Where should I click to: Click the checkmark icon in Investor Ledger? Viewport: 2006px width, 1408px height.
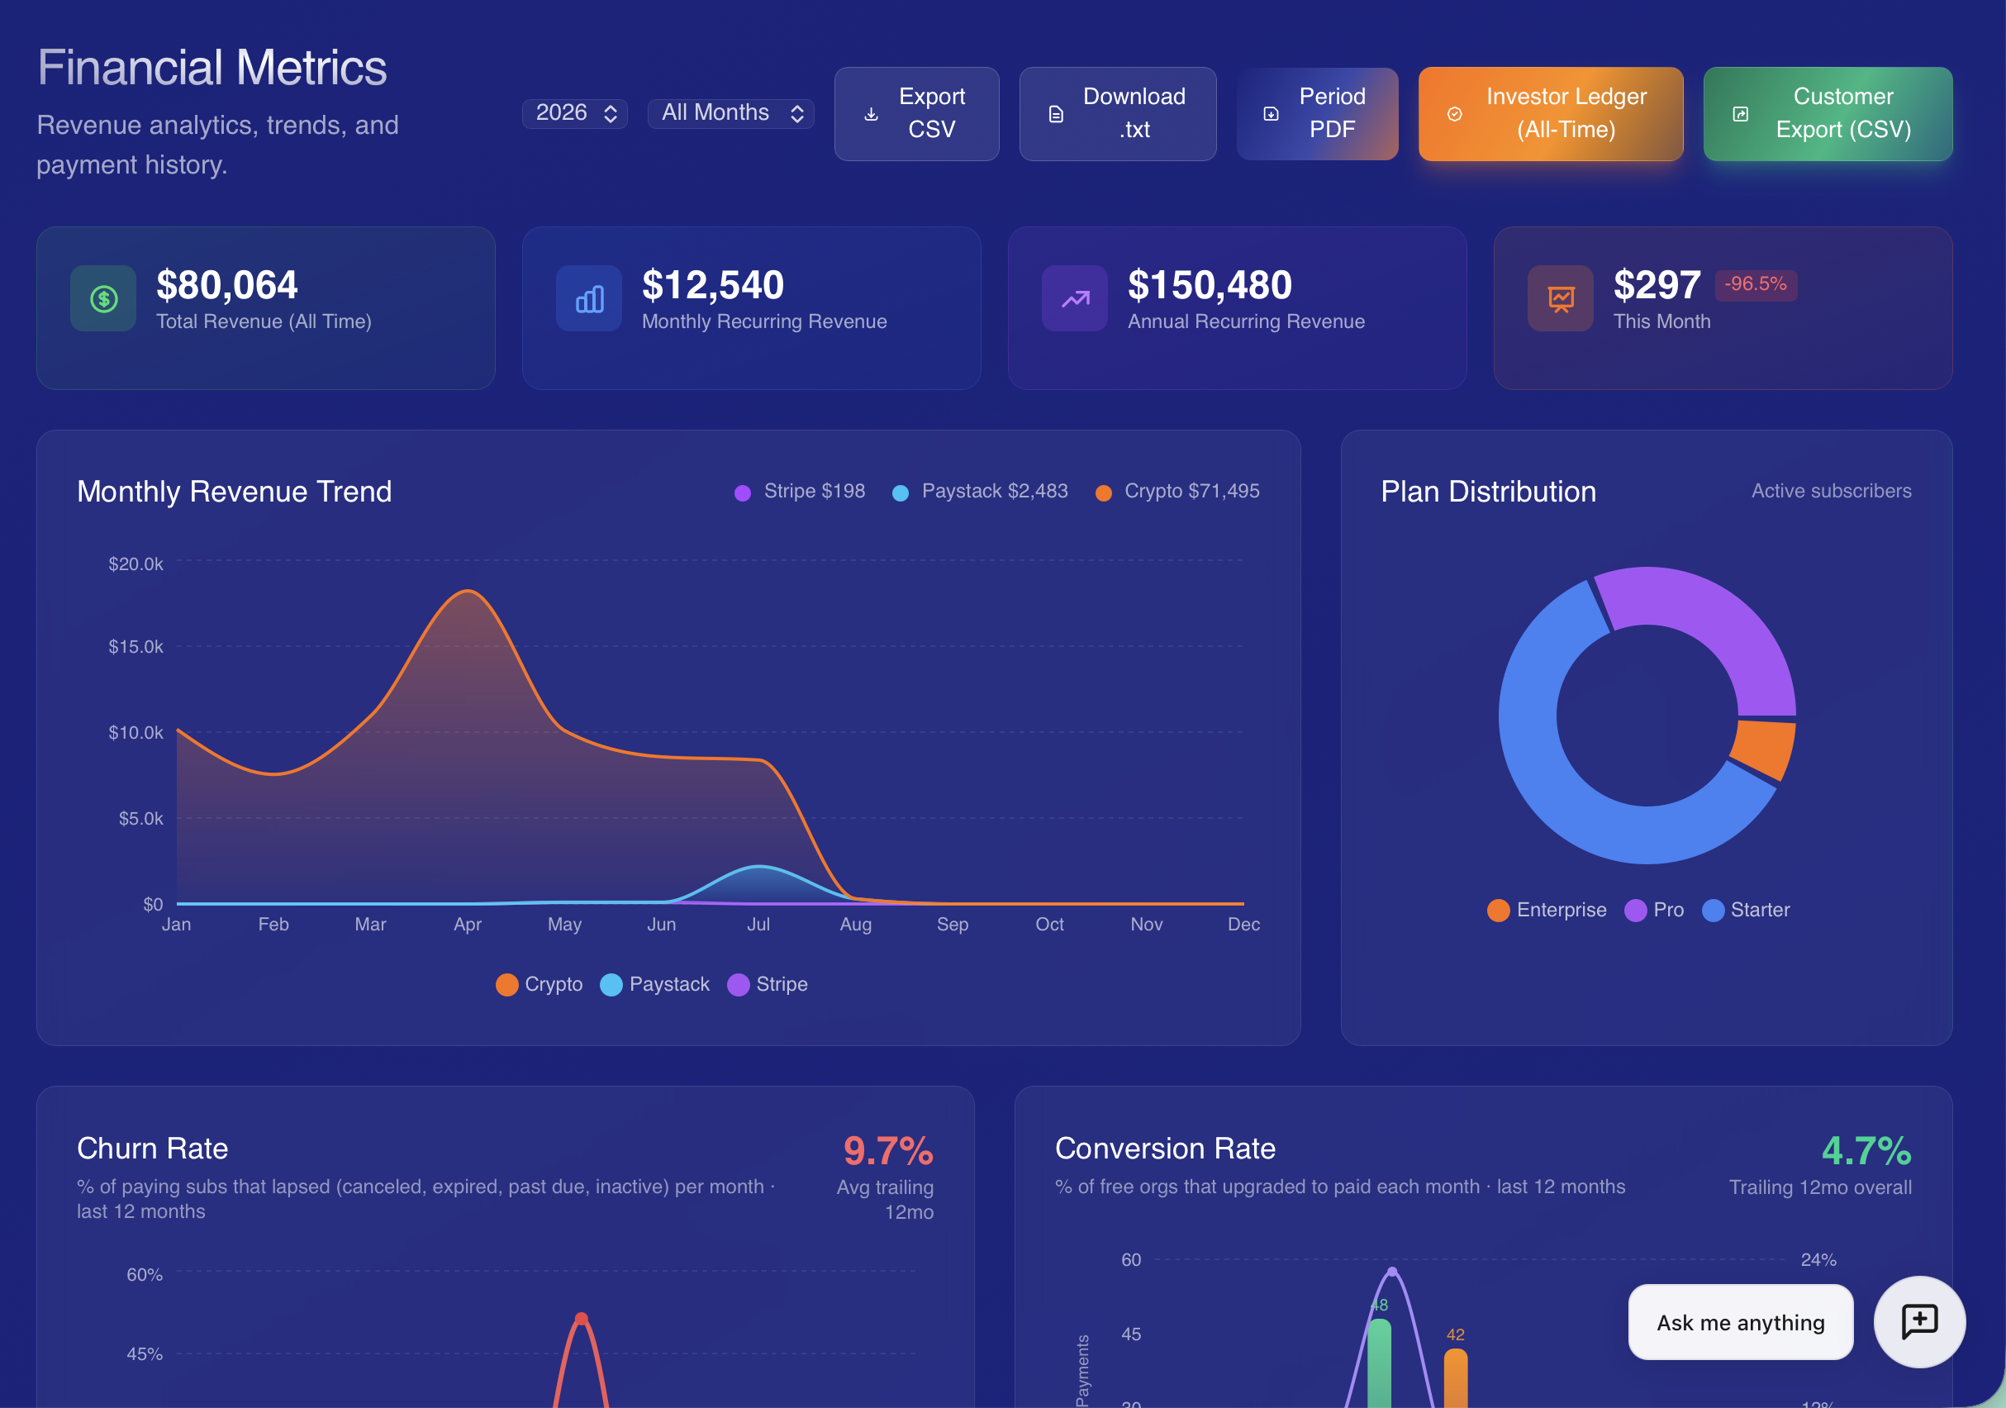point(1455,114)
